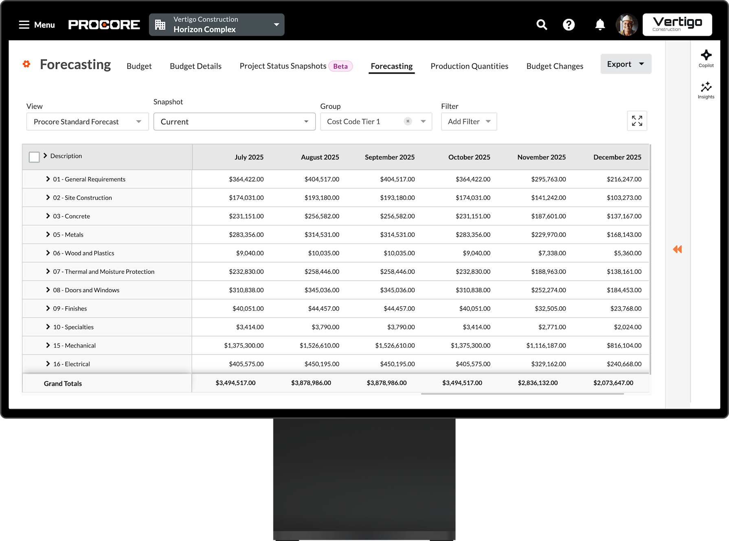Screen dimensions: 729x541
Task: Collapse the right panel with orange arrows icon
Action: tap(678, 249)
